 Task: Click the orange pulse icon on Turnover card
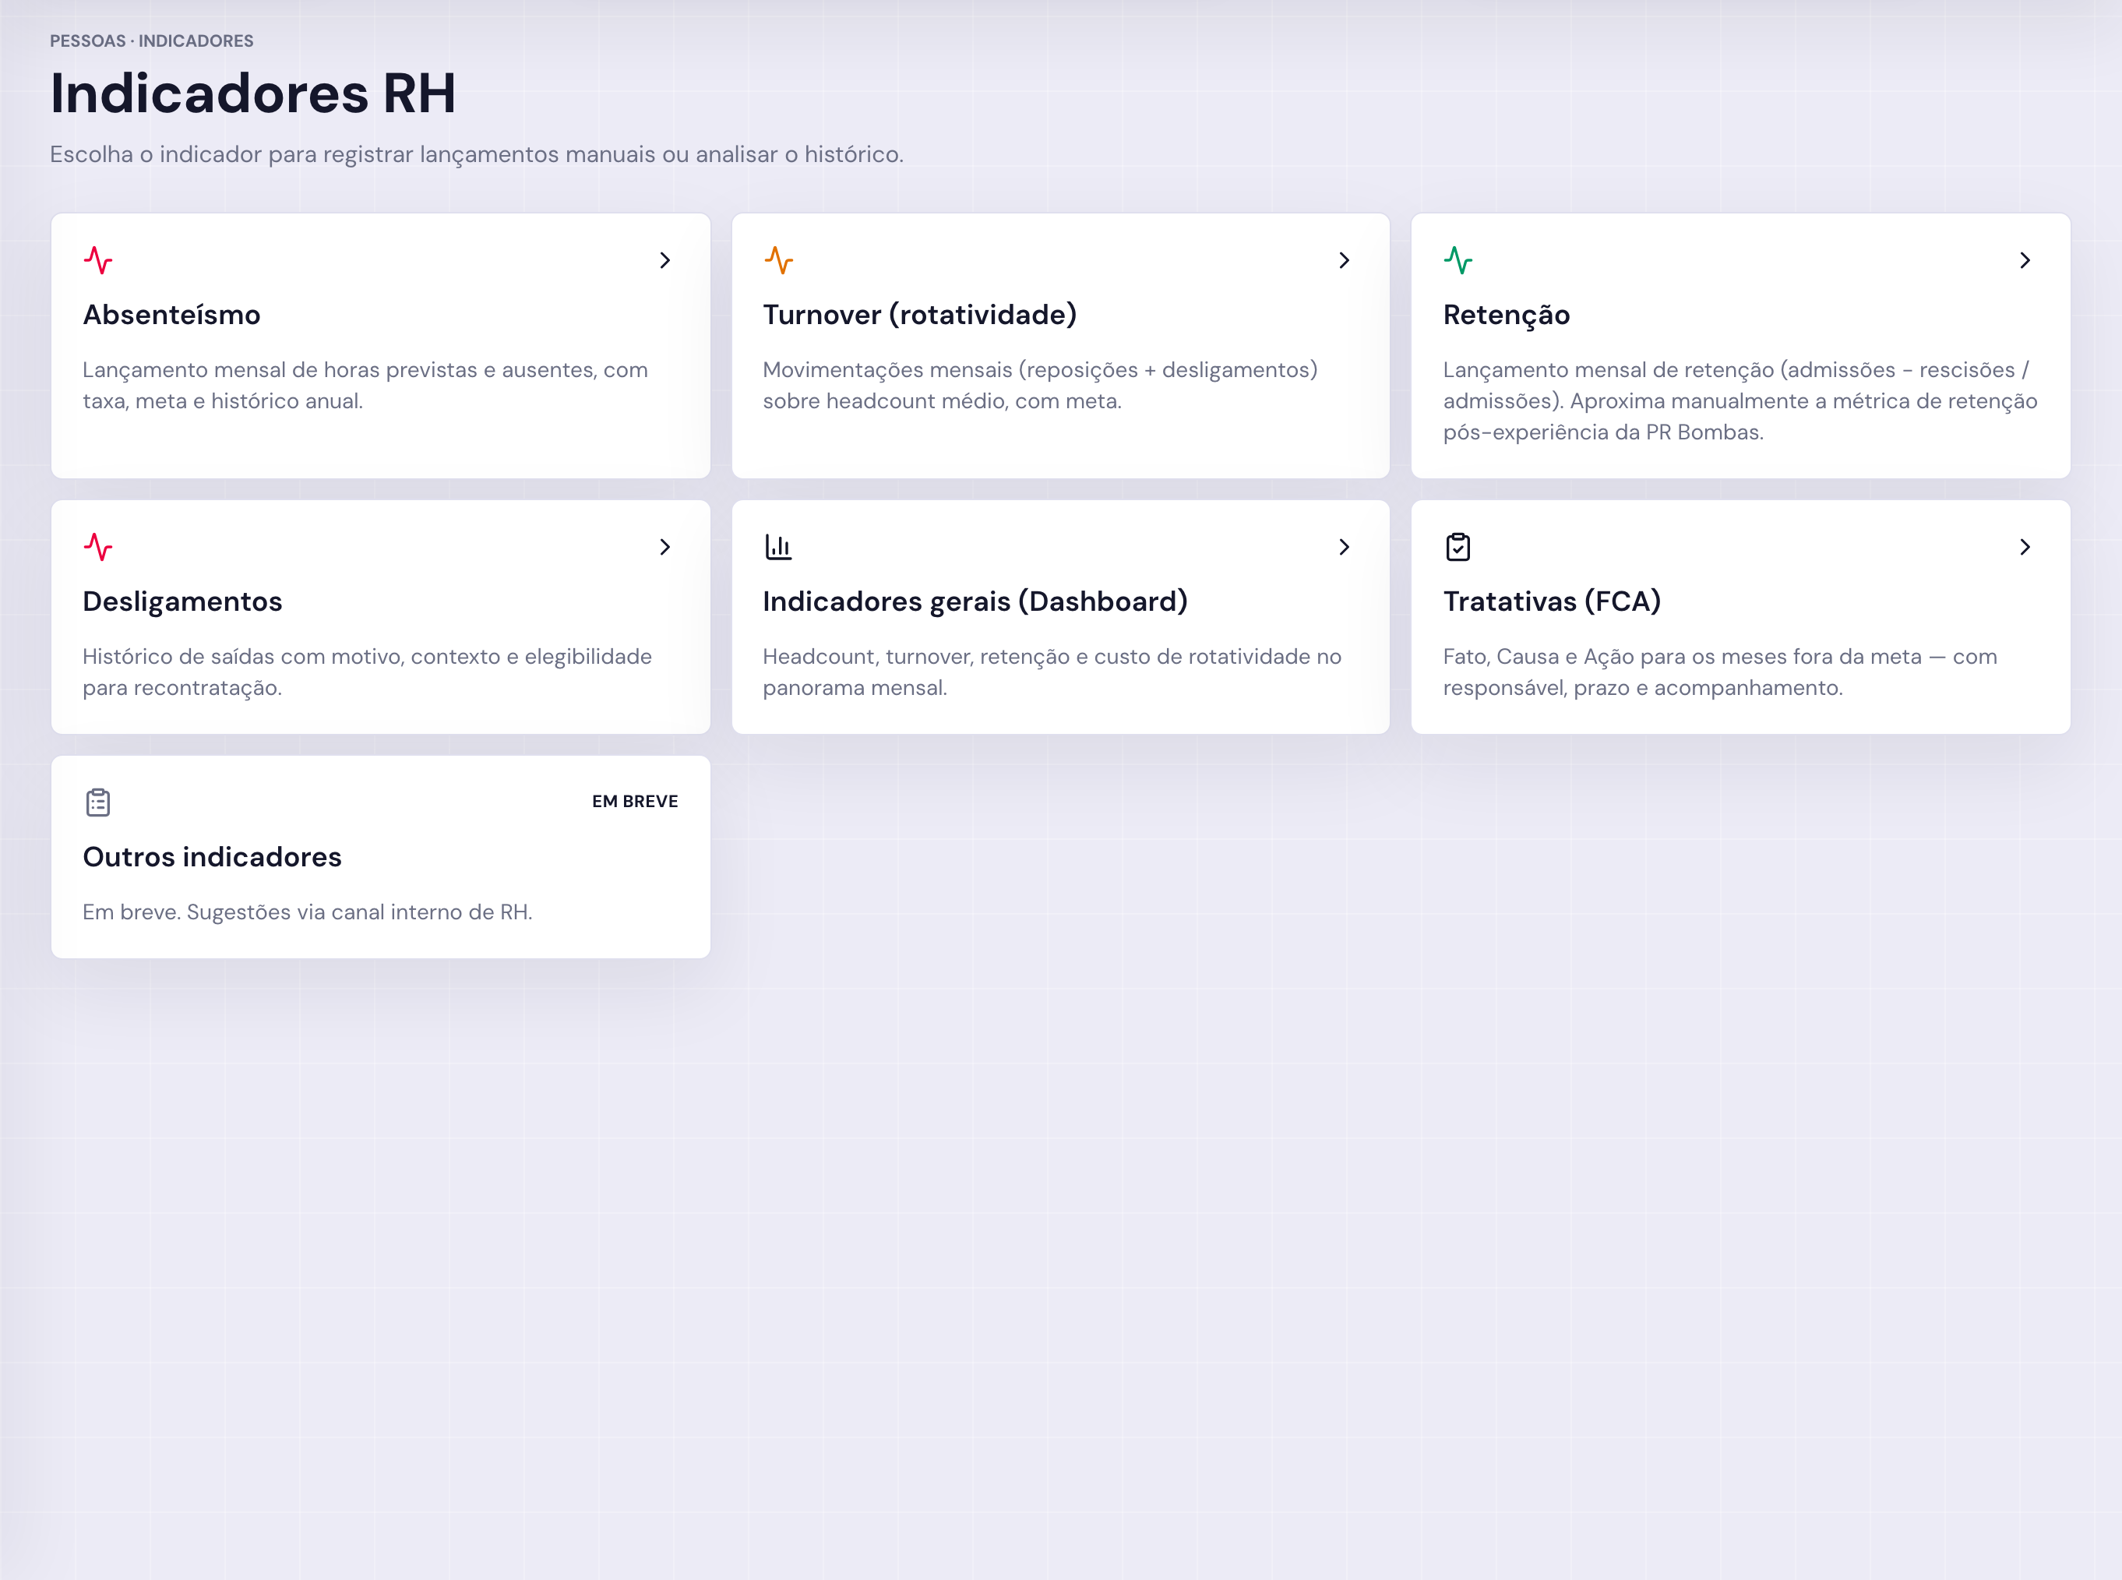(x=778, y=260)
